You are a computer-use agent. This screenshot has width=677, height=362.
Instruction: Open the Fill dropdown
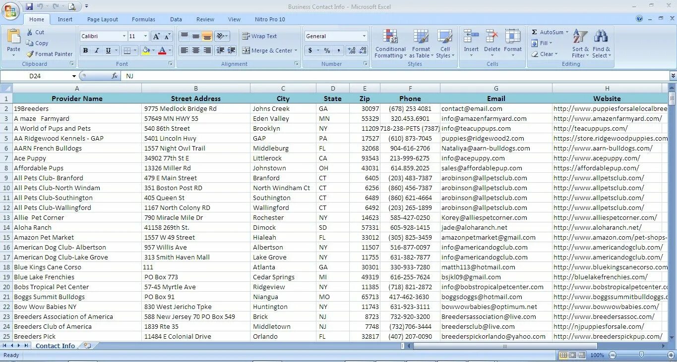(542, 43)
